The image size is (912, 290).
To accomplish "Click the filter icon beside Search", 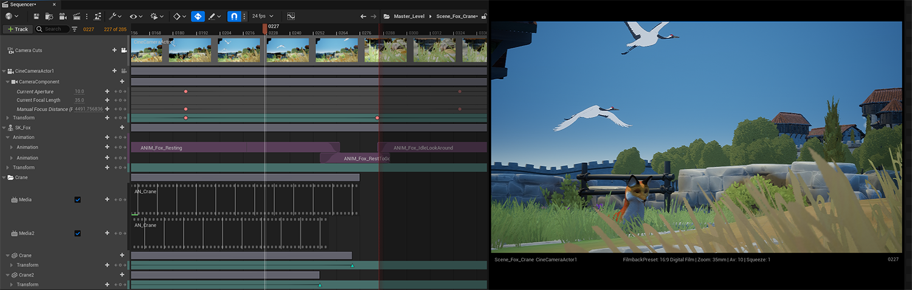I will coord(74,29).
